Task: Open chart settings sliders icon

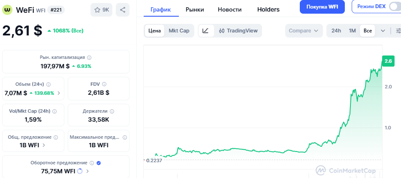Action: point(398,31)
